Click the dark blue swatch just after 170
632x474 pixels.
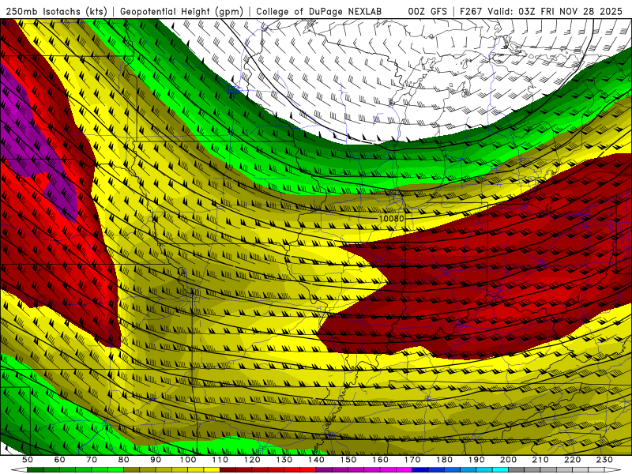420,470
